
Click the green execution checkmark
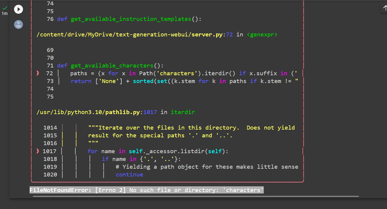(5, 8)
